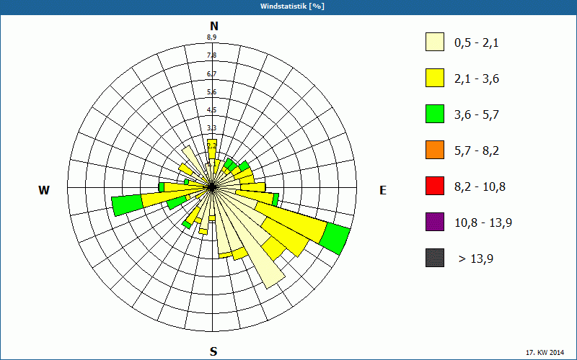Click the green 3,6 - 5,7 legend swatch
This screenshot has width=577, height=360.
[x=435, y=114]
